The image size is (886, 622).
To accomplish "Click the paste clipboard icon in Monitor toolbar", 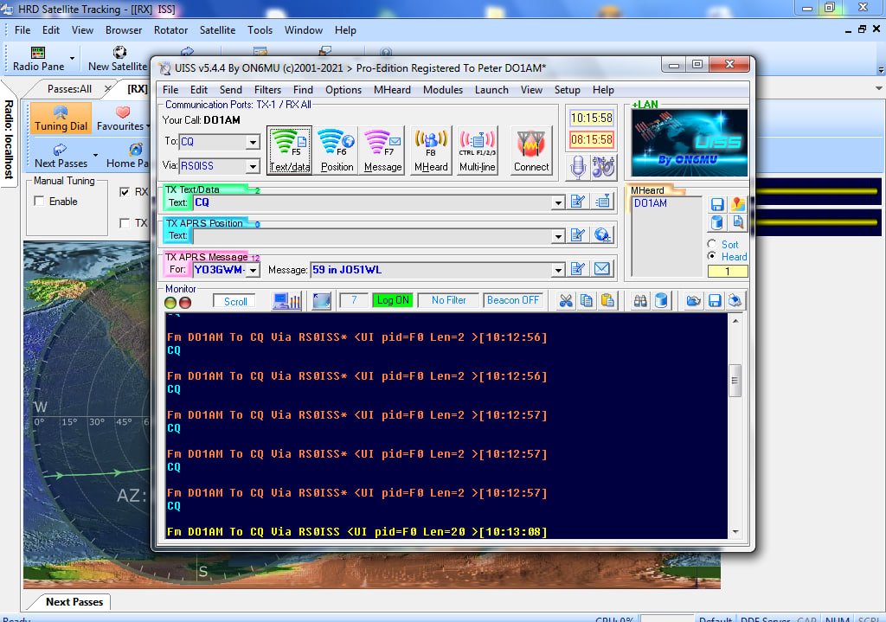I will pyautogui.click(x=607, y=300).
